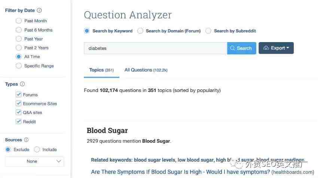
Task: Choose the Specific Range date option
Action: [x=18, y=66]
